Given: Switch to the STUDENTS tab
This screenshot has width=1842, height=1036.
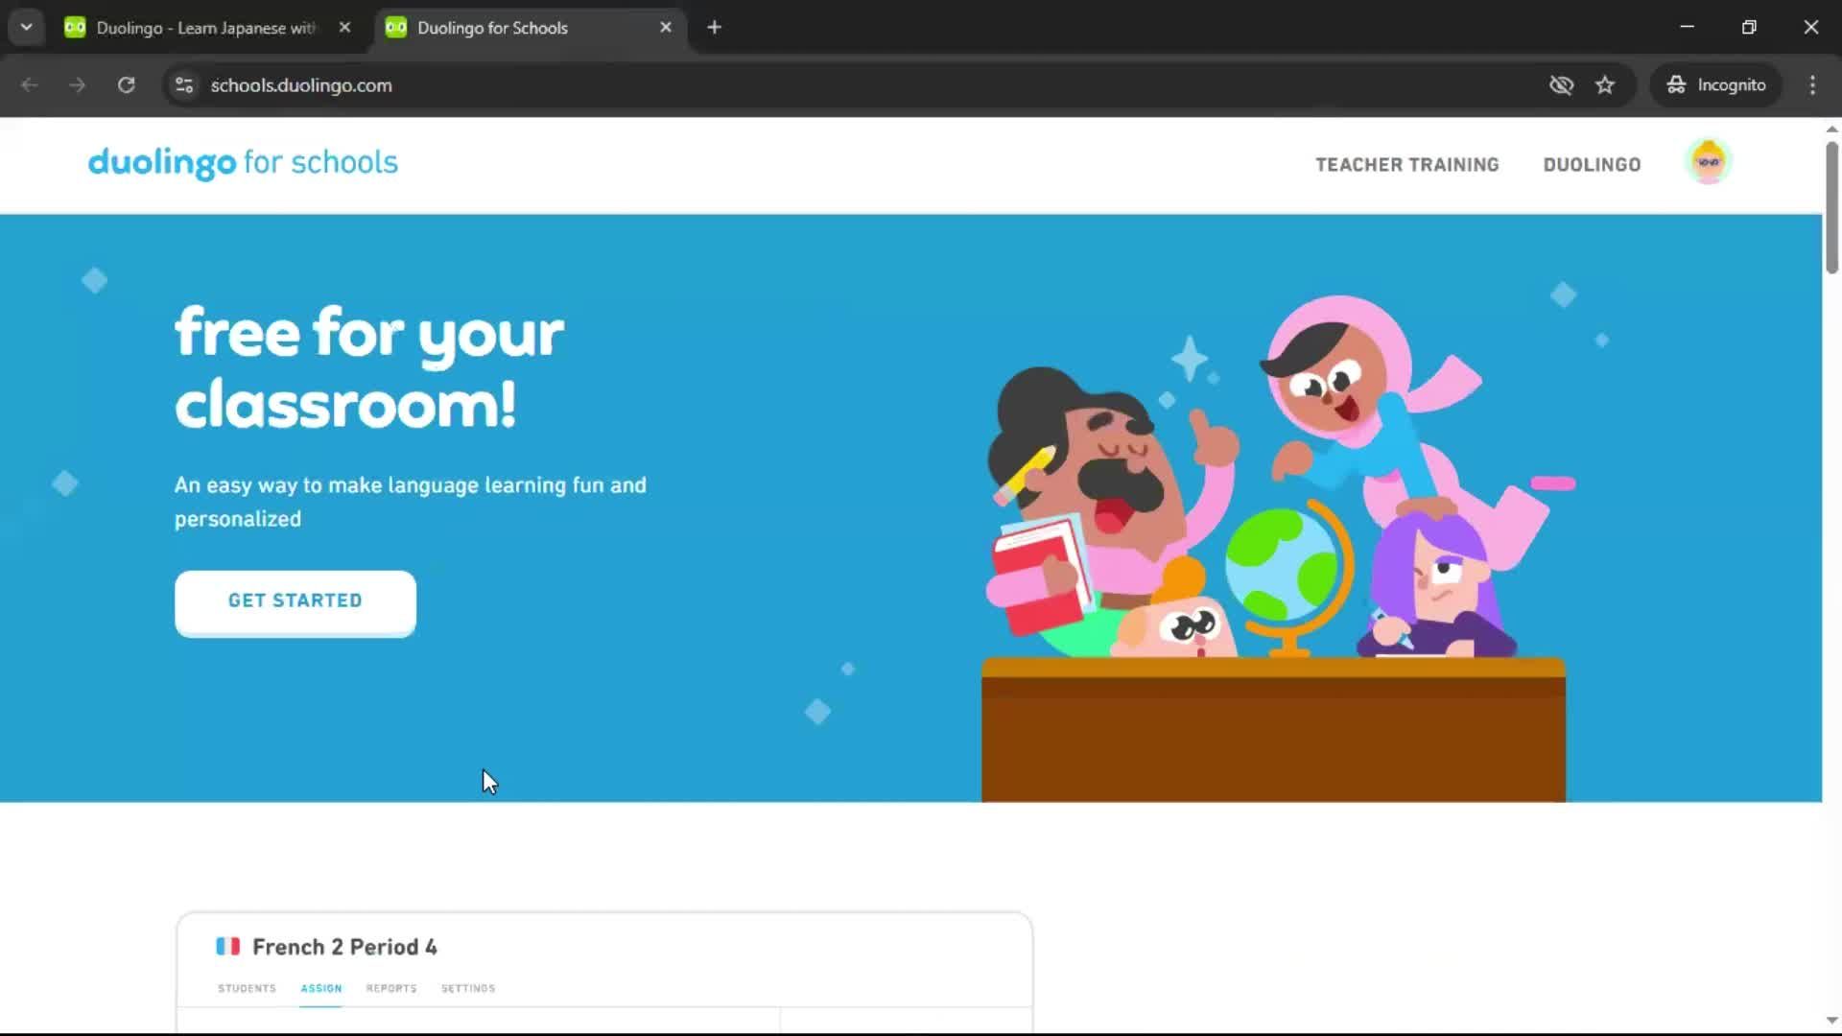Looking at the screenshot, I should tap(247, 988).
